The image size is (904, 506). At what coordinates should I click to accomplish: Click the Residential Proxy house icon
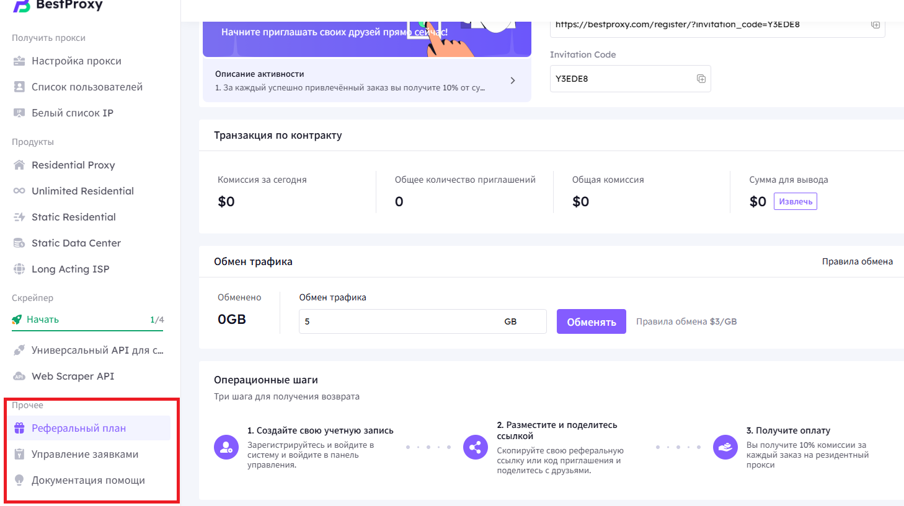click(19, 165)
